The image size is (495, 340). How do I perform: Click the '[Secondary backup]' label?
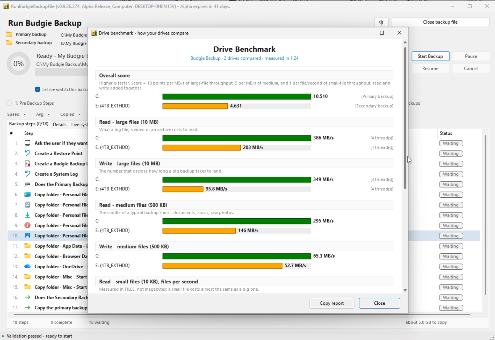tap(374, 106)
